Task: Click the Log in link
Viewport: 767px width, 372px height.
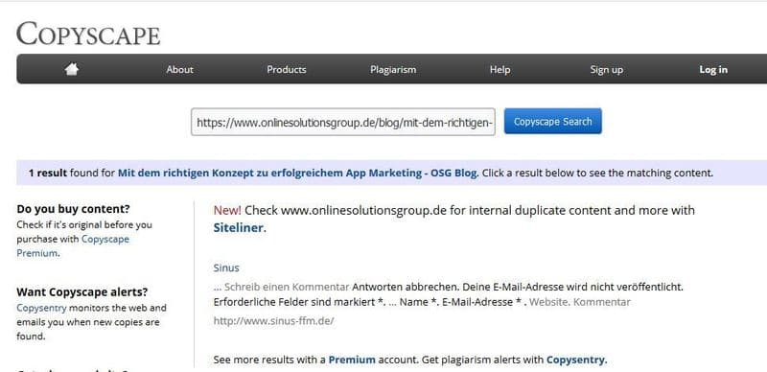Action: pos(712,69)
